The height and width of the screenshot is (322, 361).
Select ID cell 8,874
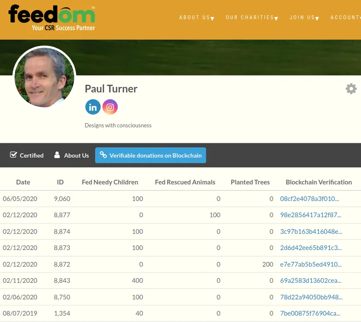pos(62,232)
